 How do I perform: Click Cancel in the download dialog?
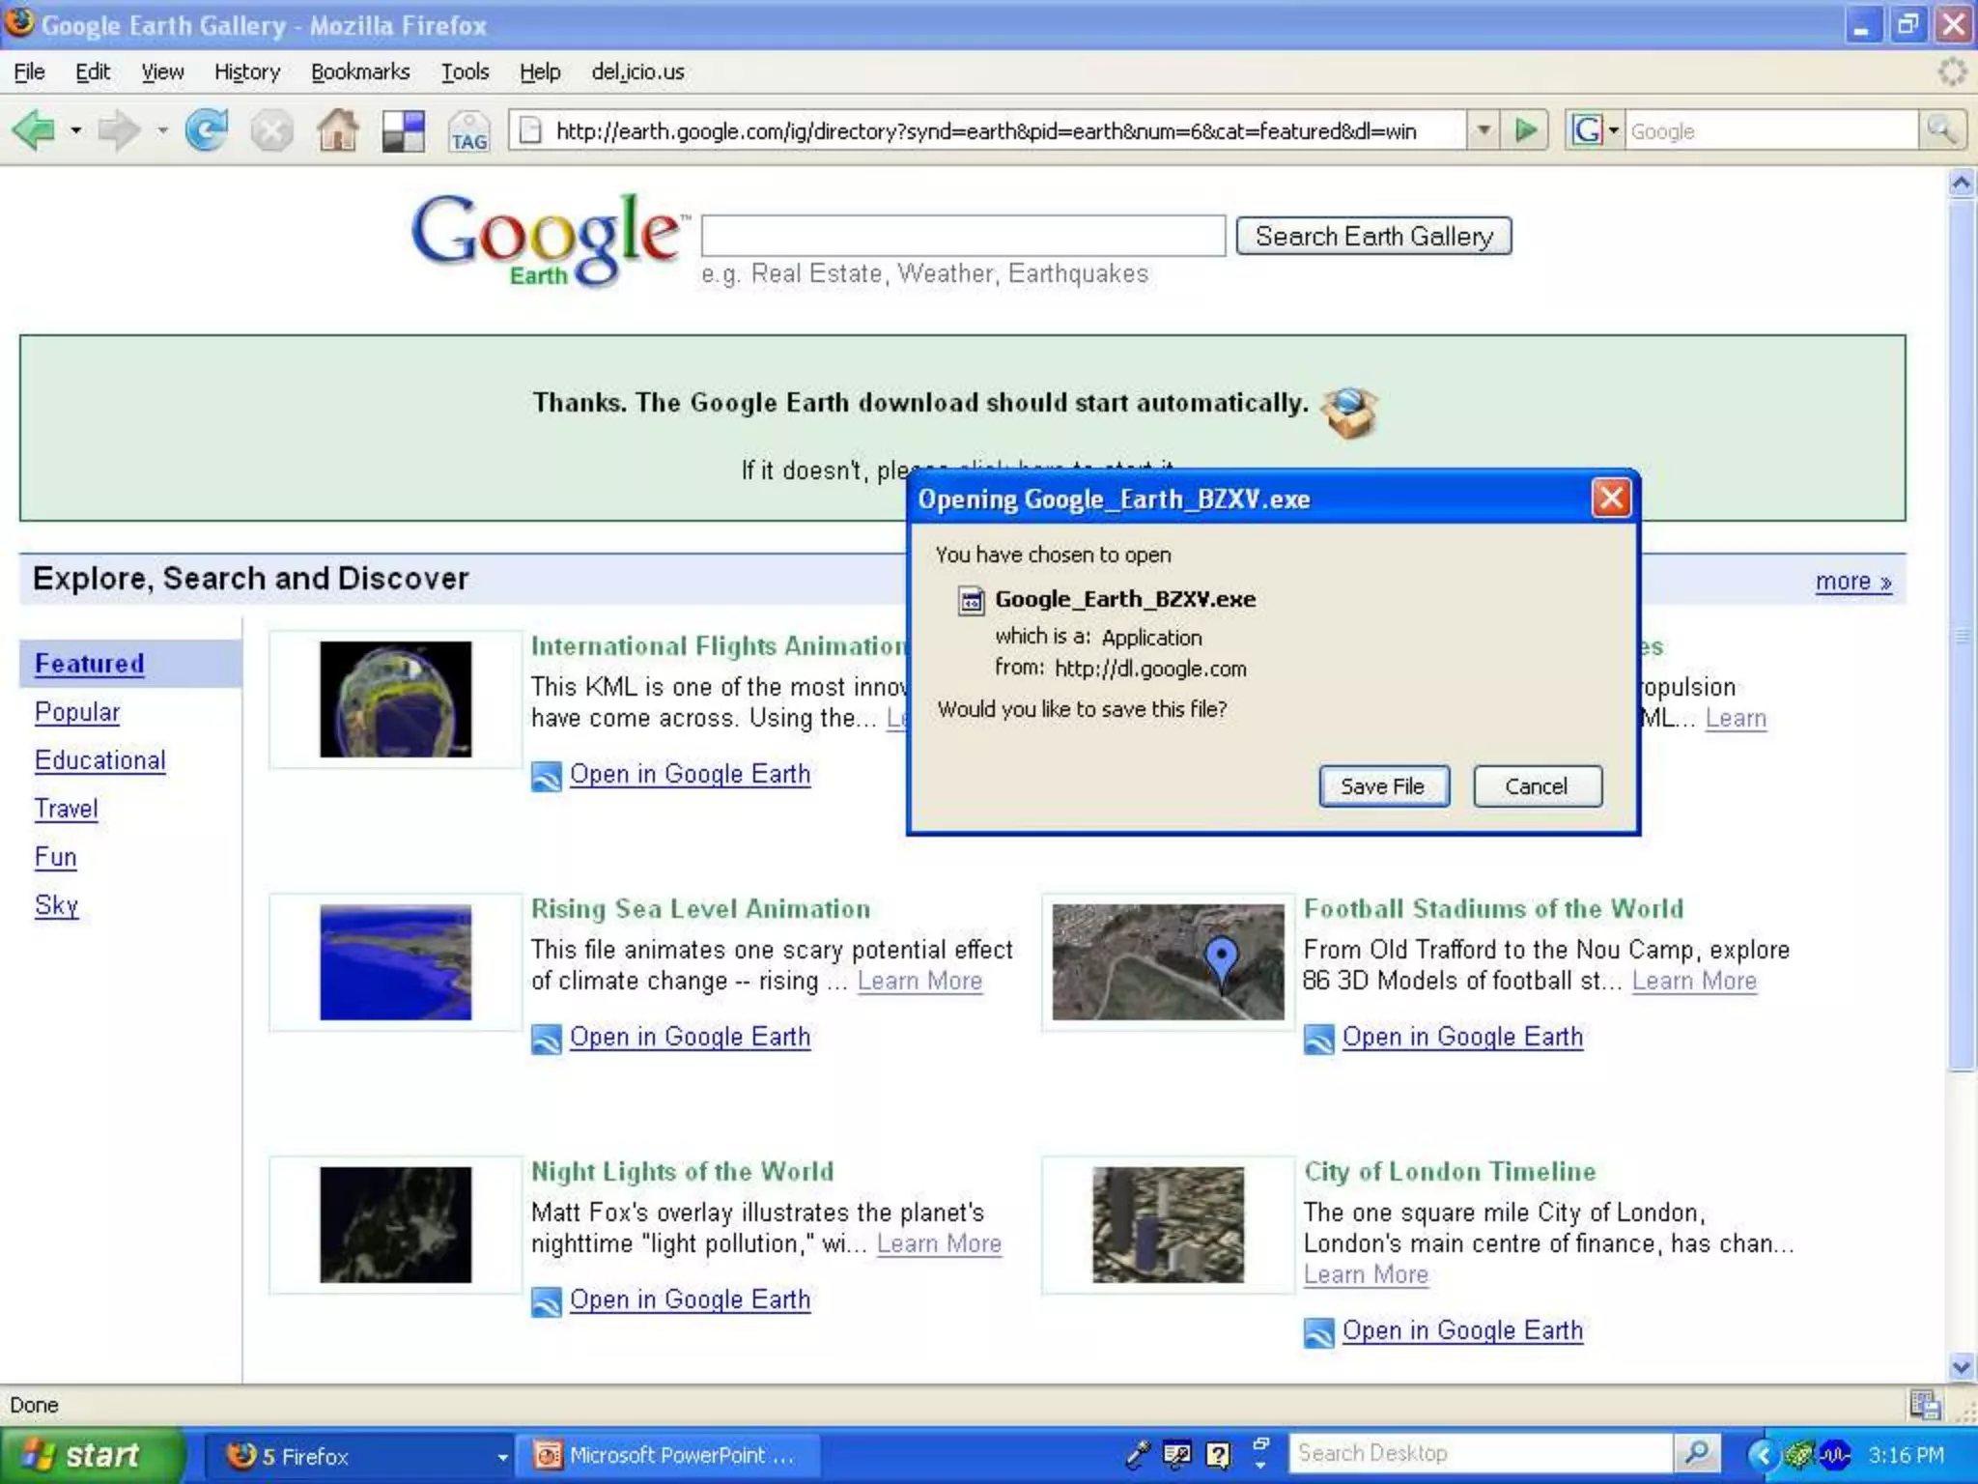click(x=1537, y=786)
